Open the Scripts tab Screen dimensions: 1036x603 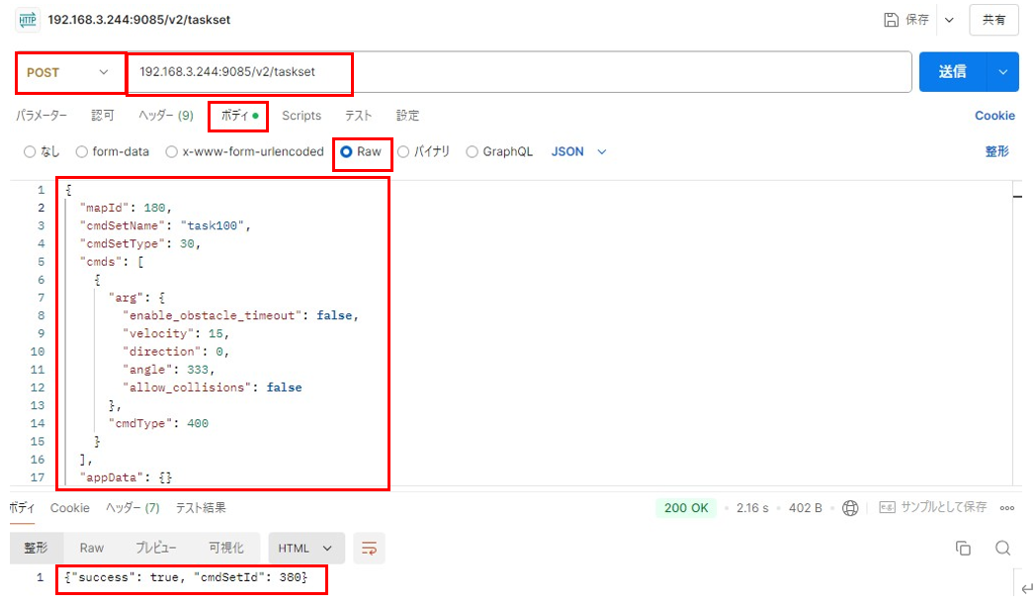tap(302, 116)
